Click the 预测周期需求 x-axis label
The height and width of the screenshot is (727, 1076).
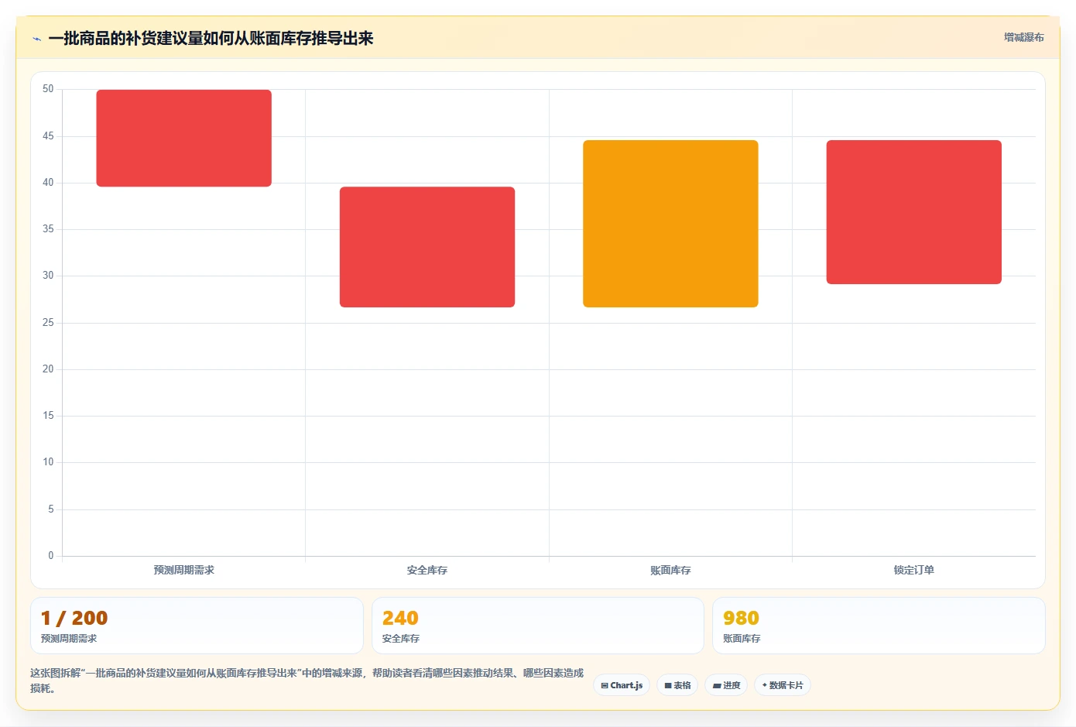(x=183, y=570)
